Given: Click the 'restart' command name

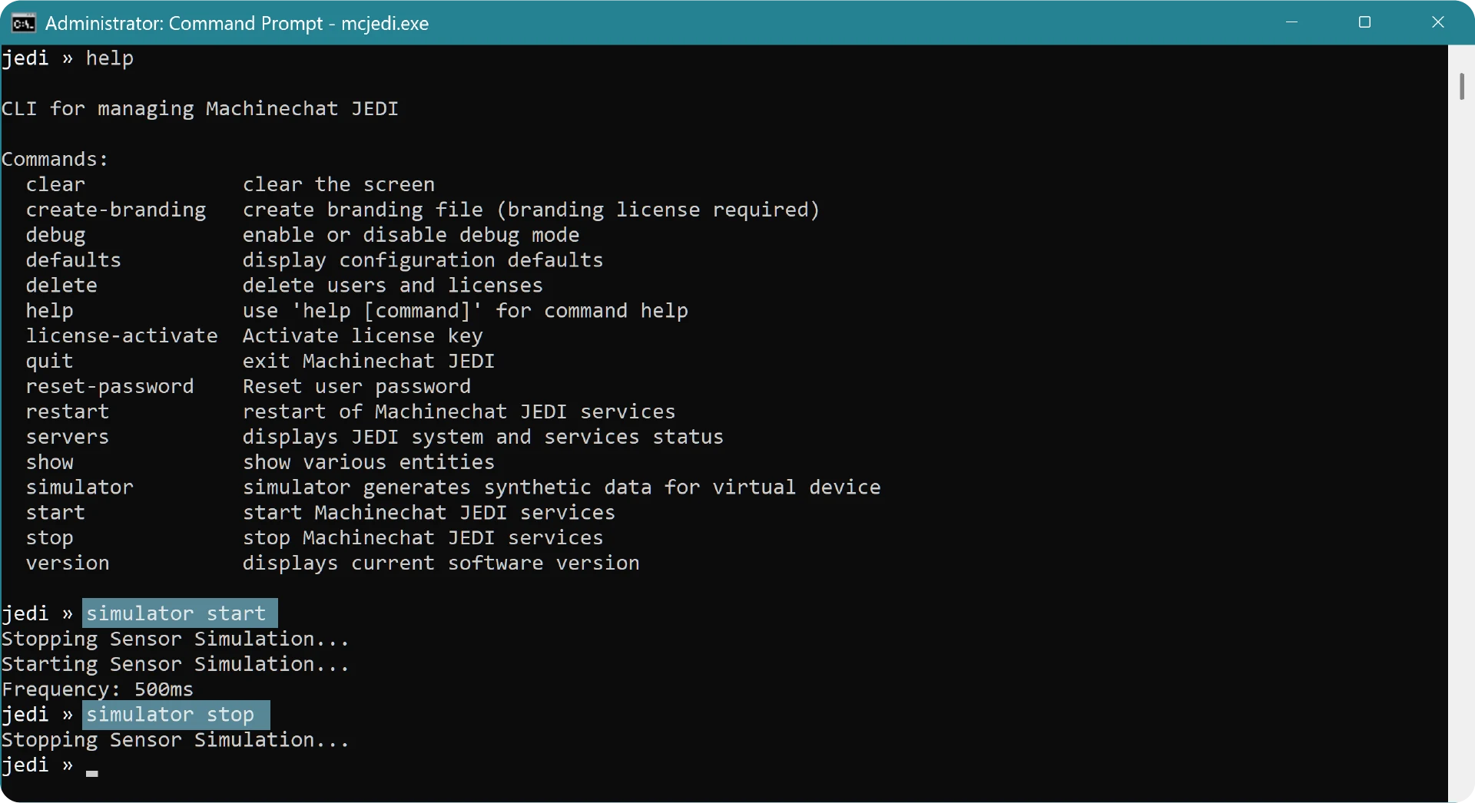Looking at the screenshot, I should 68,412.
